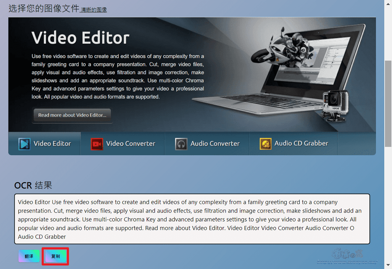Open the 清晰的图像 link
This screenshot has height=269, width=392.
point(93,10)
